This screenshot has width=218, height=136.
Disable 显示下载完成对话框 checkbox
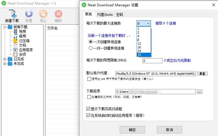(88, 109)
